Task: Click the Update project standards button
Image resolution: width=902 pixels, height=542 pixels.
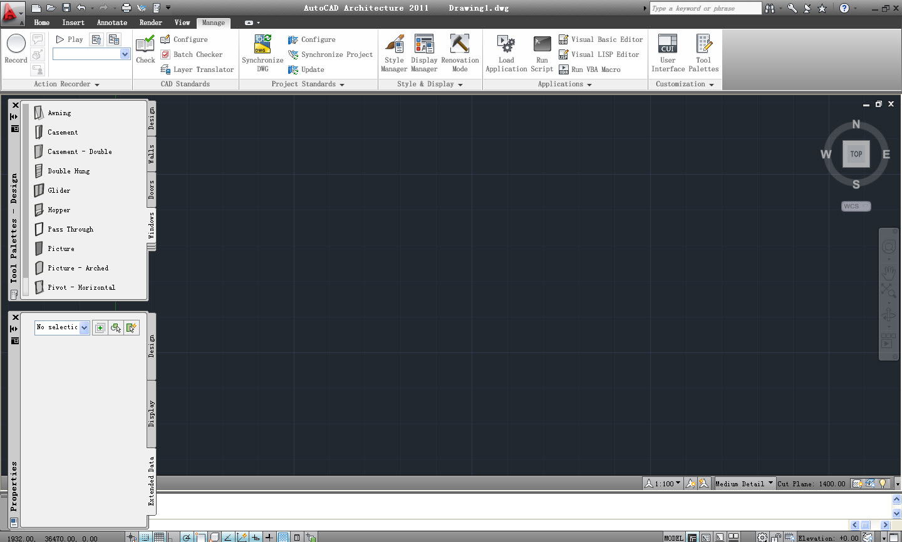Action: 306,69
